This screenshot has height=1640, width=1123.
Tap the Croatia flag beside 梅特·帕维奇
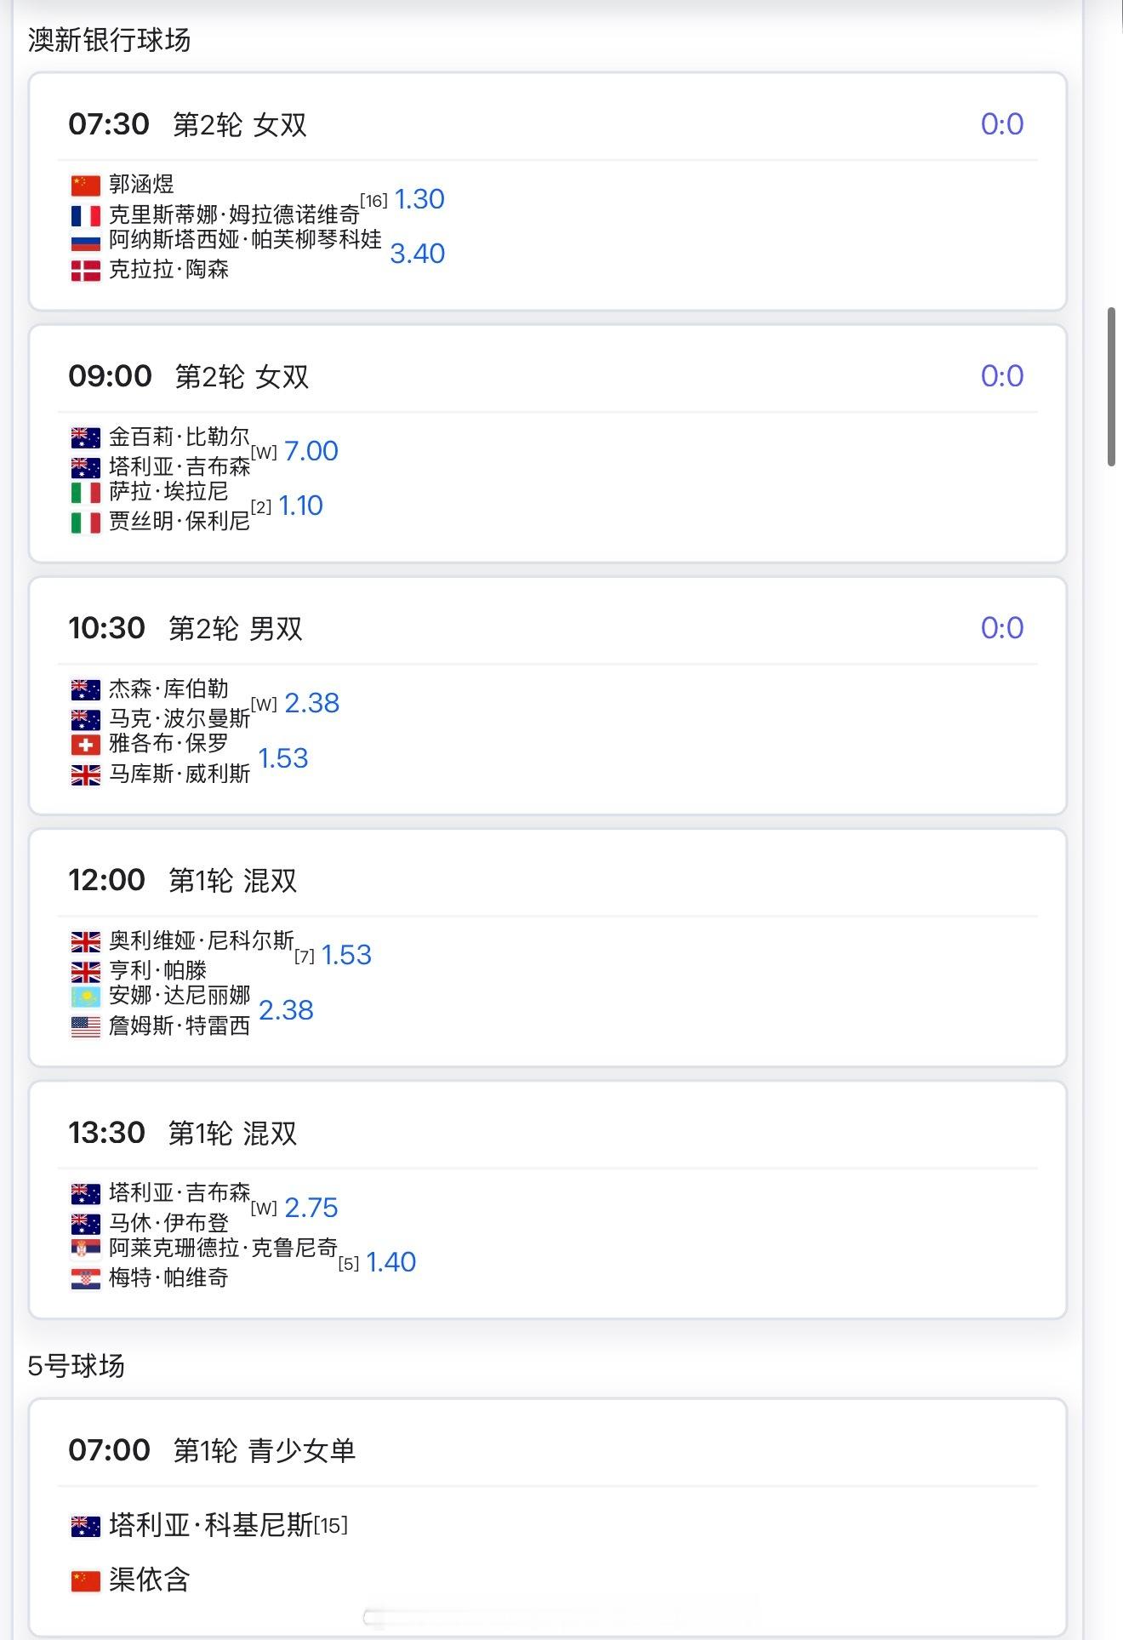point(85,1278)
